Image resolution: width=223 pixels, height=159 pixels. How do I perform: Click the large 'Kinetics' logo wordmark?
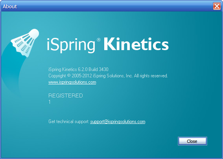(x=136, y=44)
